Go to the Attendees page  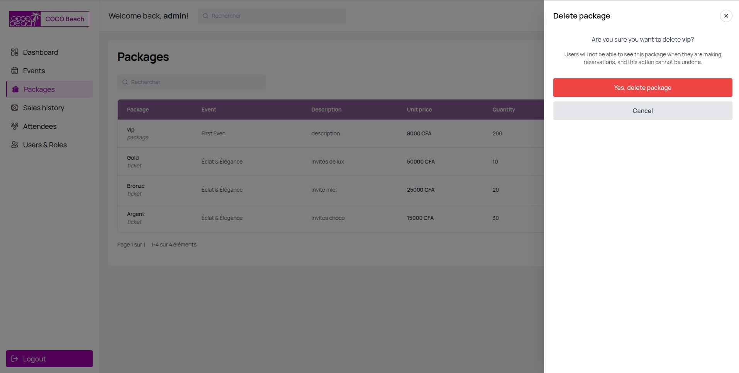pyautogui.click(x=39, y=126)
